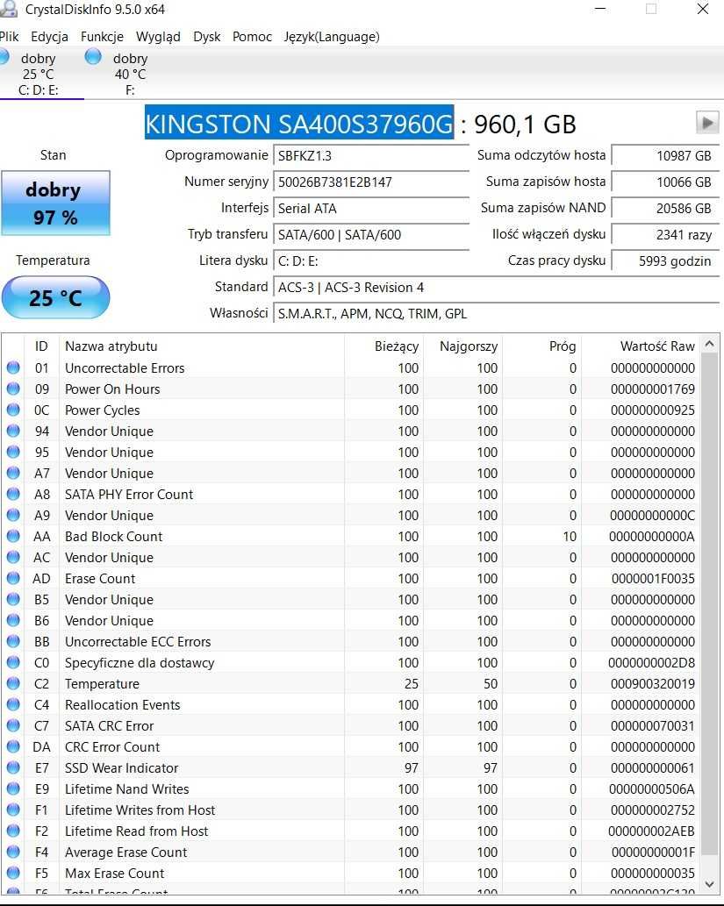This screenshot has height=906, width=724.
Task: Click the Najgorszy column header
Action: pos(462,346)
